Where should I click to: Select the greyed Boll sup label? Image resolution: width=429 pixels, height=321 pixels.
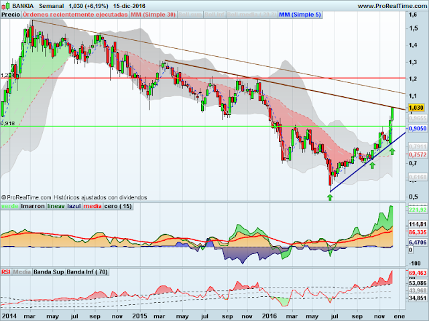[x=190, y=15]
